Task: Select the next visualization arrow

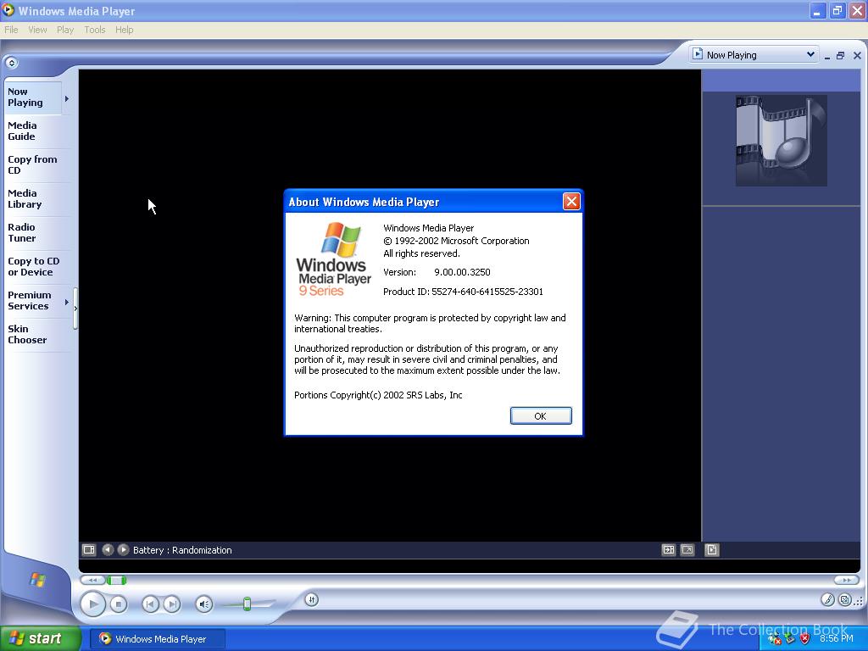Action: coord(123,549)
